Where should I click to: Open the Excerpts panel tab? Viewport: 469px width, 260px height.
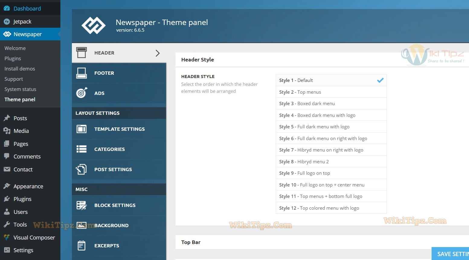(x=119, y=246)
